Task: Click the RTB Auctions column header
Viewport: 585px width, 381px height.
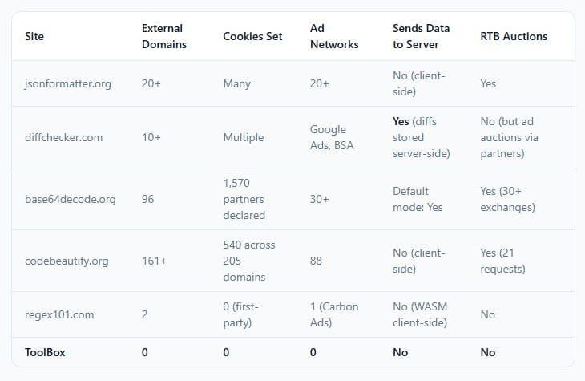Action: tap(514, 36)
